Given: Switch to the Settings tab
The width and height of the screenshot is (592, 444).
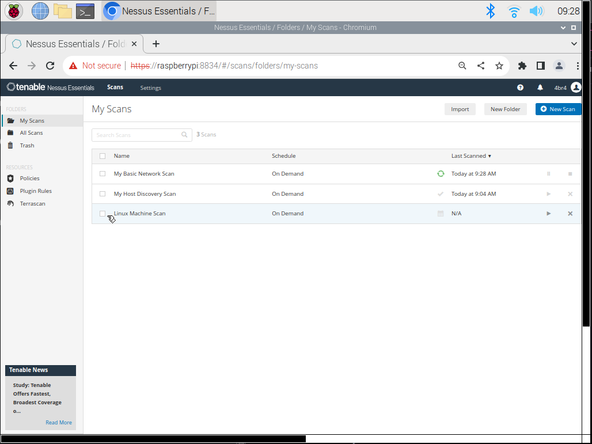Looking at the screenshot, I should click(x=150, y=88).
